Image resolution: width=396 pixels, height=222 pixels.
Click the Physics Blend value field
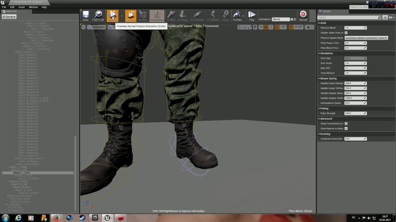click(x=355, y=28)
